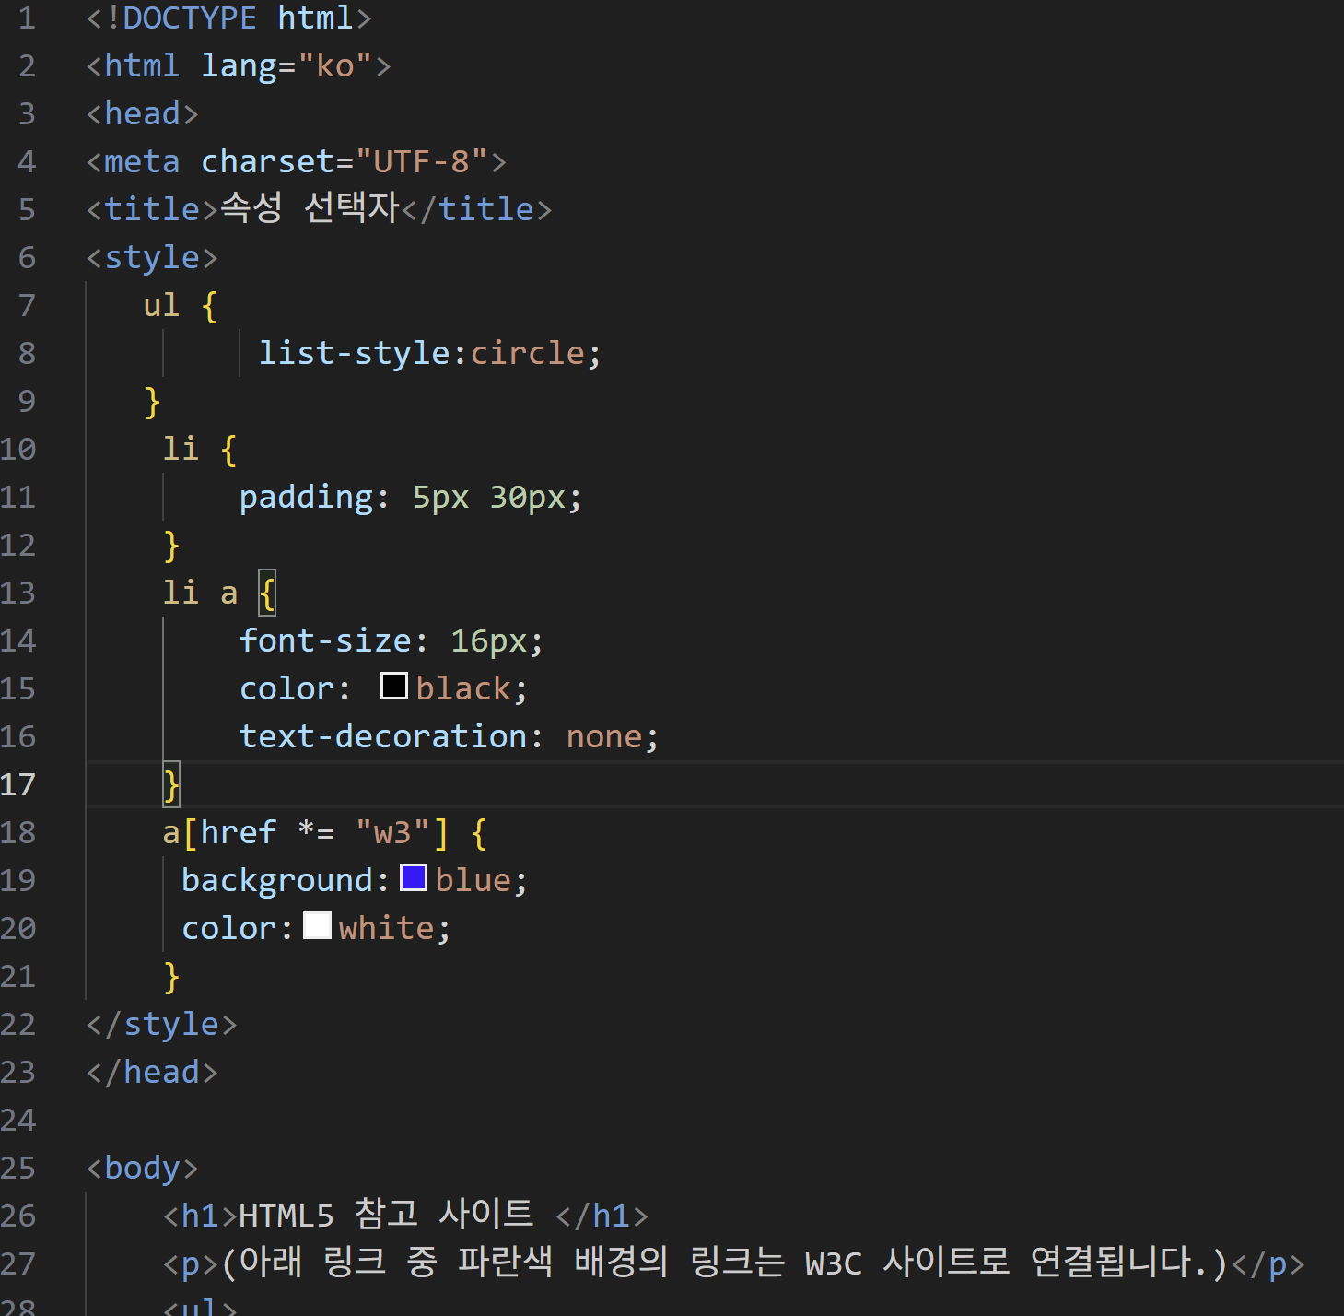Click the DOCTYPE keyword on line 1
This screenshot has width=1344, height=1316.
[190, 18]
